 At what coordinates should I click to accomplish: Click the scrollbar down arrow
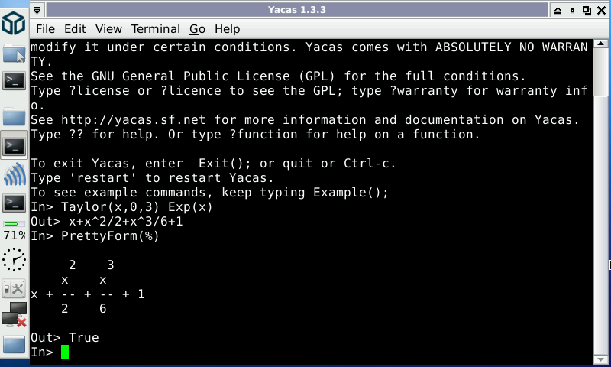point(600,359)
